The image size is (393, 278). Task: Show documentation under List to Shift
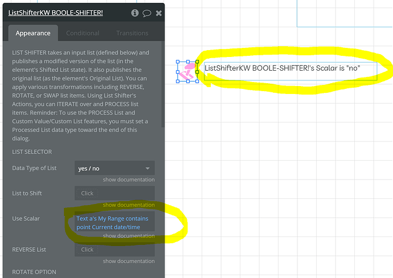129,205
